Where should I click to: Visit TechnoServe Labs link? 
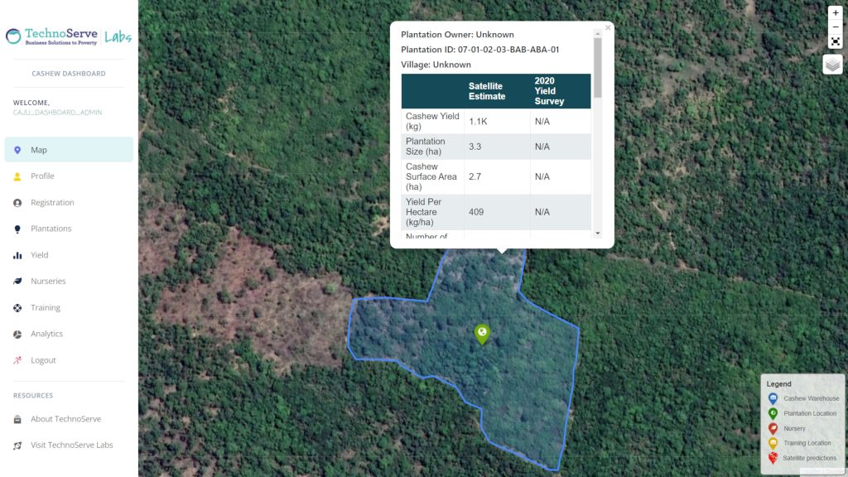(71, 446)
